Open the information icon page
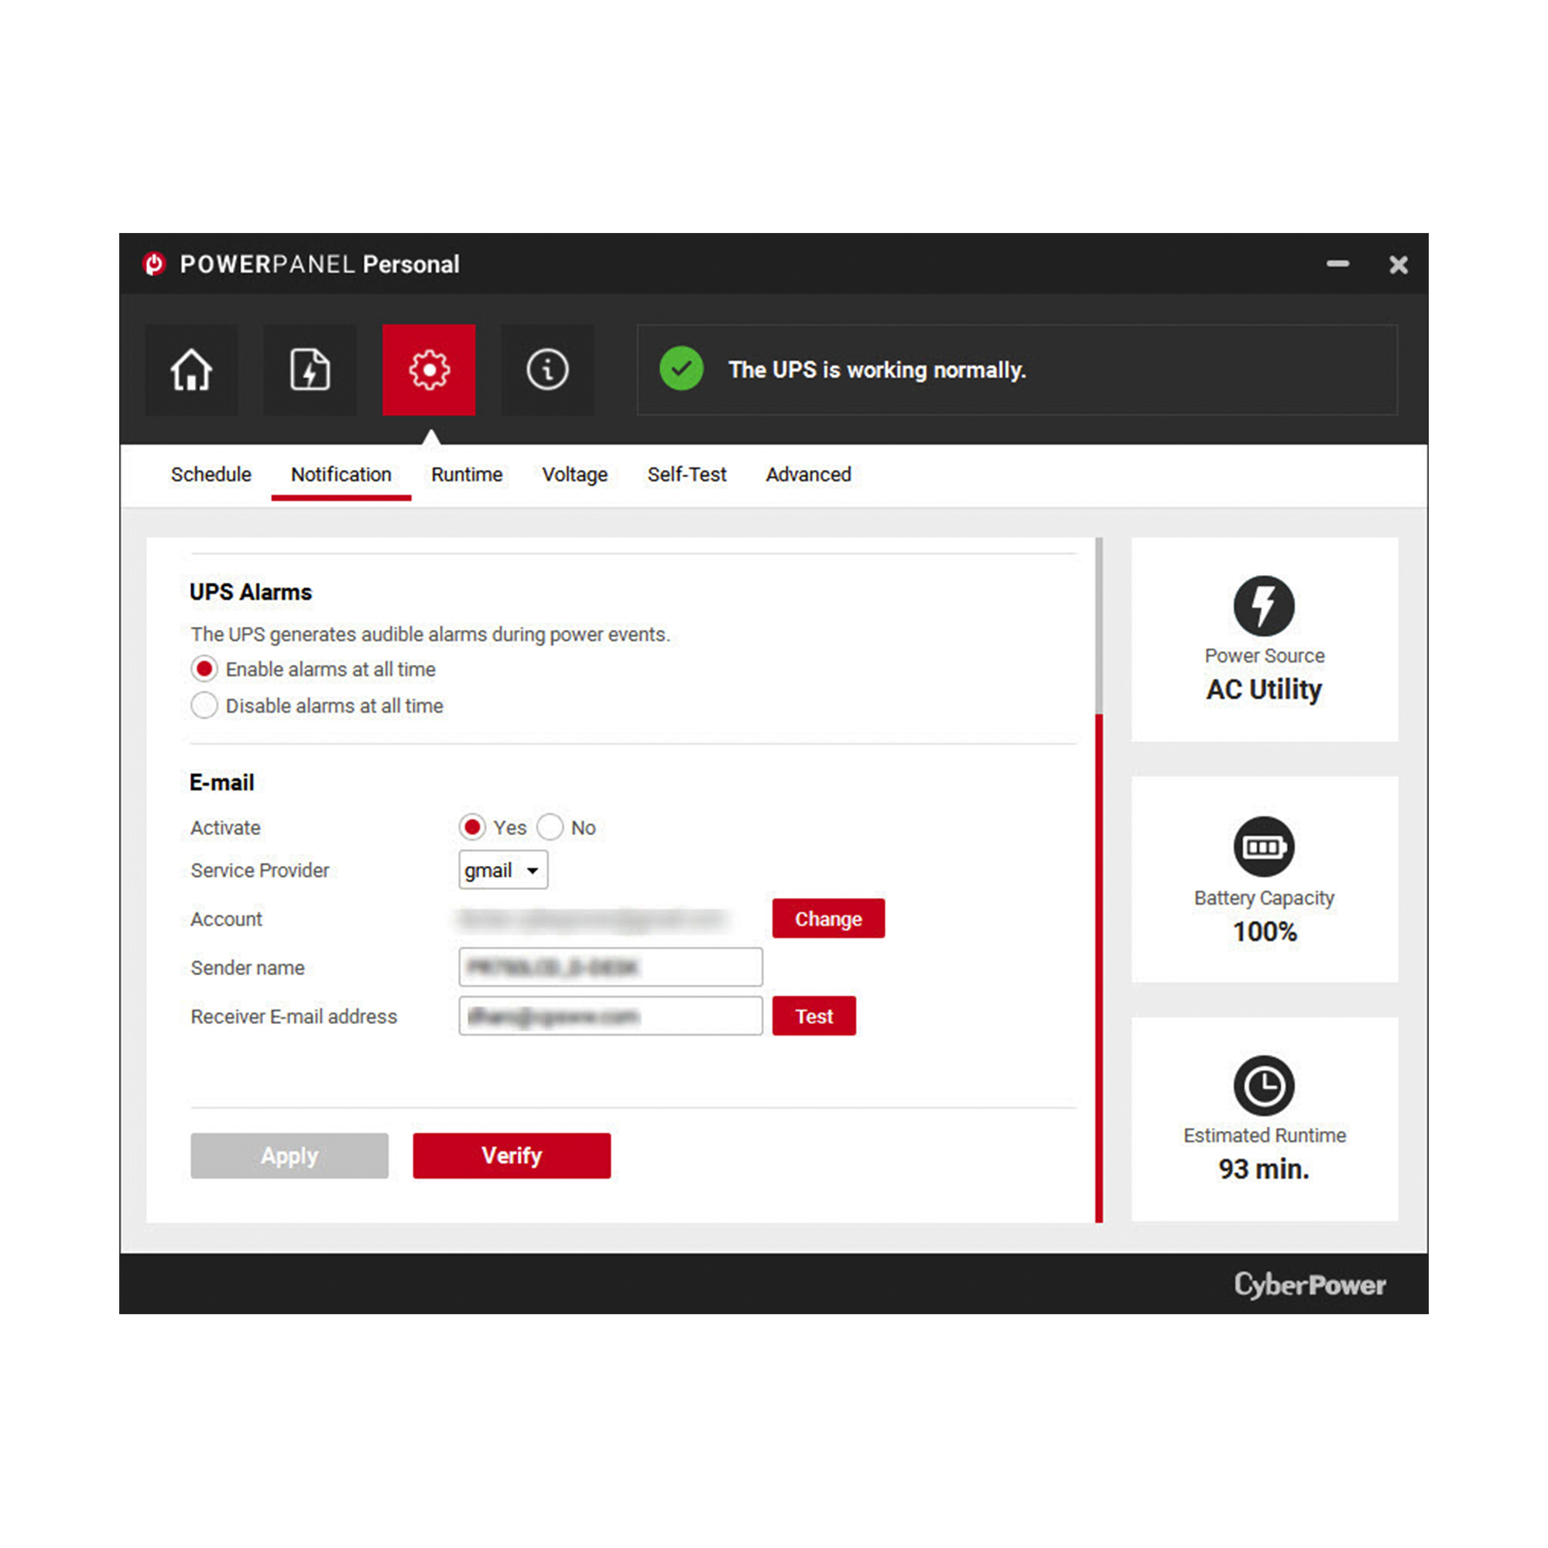The image size is (1548, 1548). coord(547,370)
